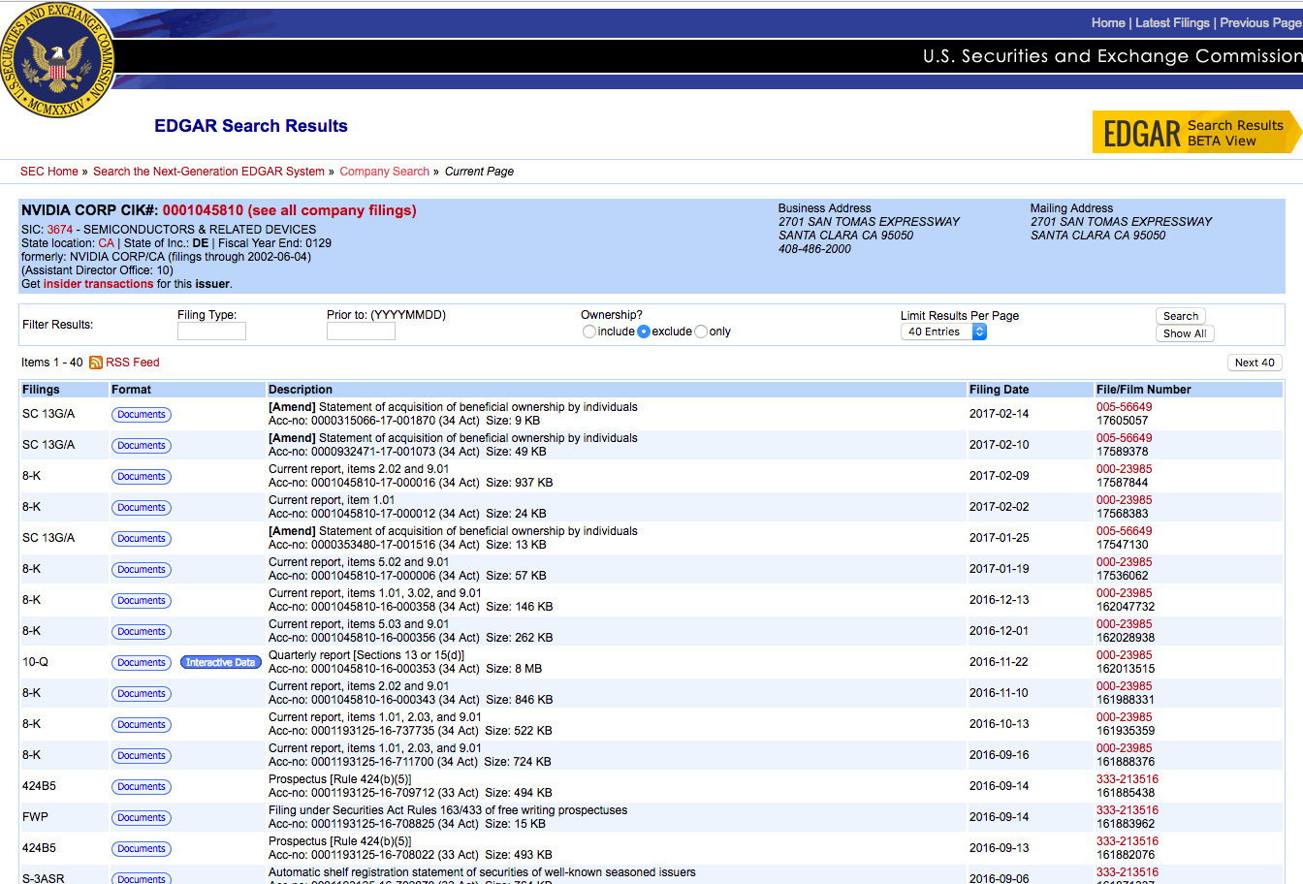Open Search the Next-Generation EDGAR System link

208,172
